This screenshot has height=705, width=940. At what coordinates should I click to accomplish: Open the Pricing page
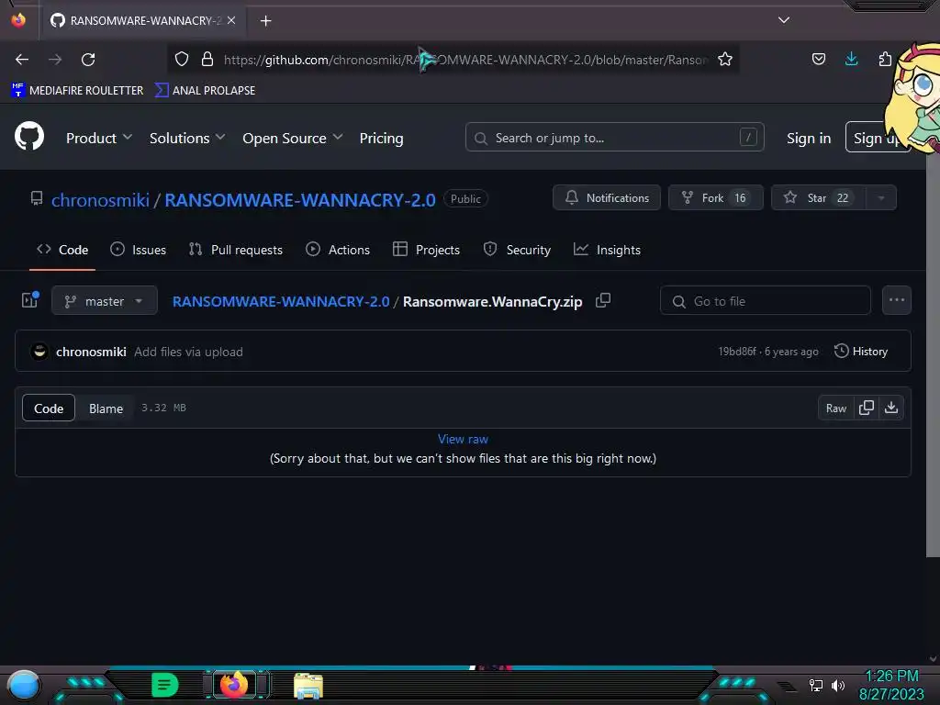381,138
